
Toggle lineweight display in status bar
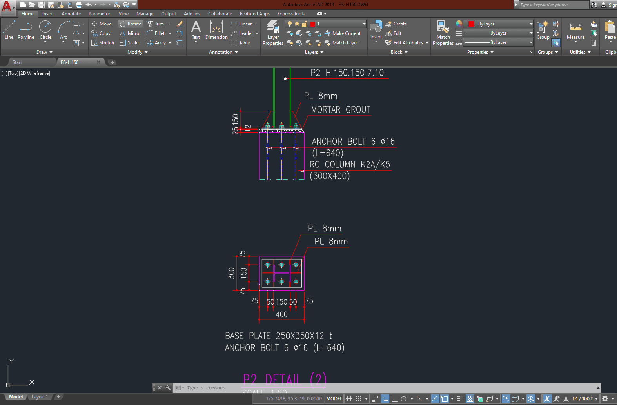(x=460, y=399)
